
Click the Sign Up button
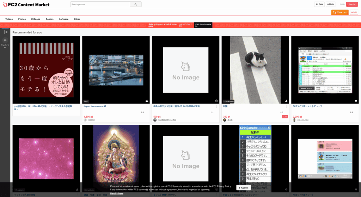point(352,4)
